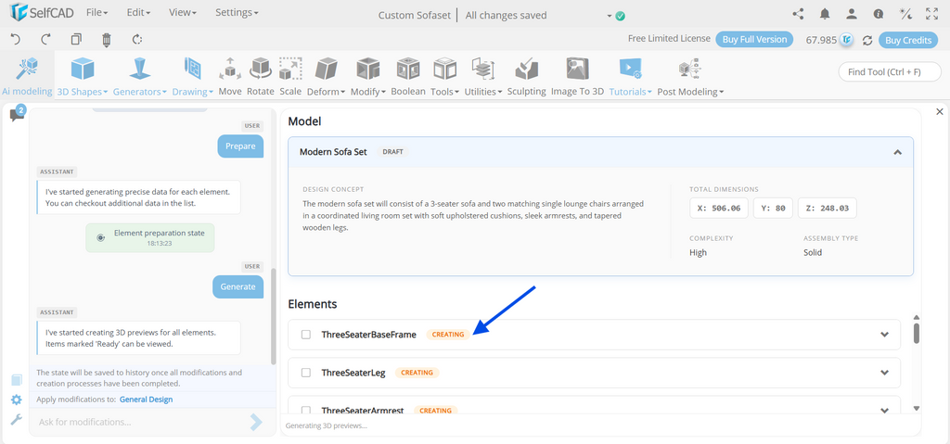The width and height of the screenshot is (950, 444).
Task: Click the wrench icon in the left sidebar
Action: click(x=17, y=419)
